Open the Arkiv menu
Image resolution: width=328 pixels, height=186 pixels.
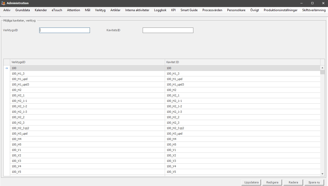[7, 10]
